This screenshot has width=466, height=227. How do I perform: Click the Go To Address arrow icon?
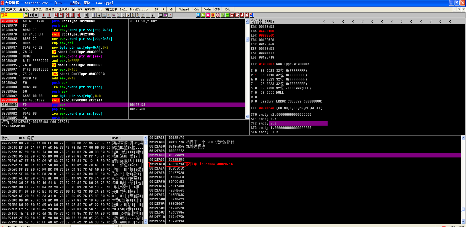pyautogui.click(x=86, y=15)
